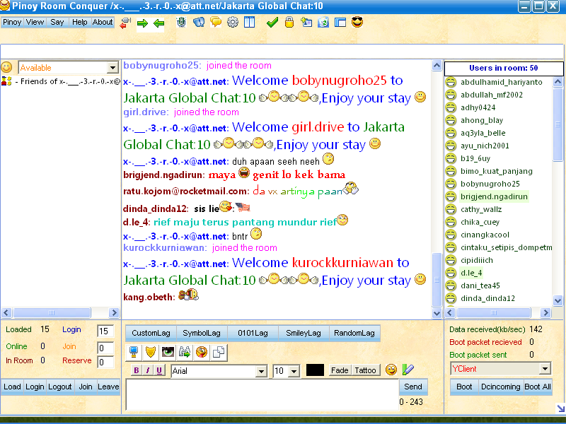Click the binoculars search icon

[x=185, y=352]
